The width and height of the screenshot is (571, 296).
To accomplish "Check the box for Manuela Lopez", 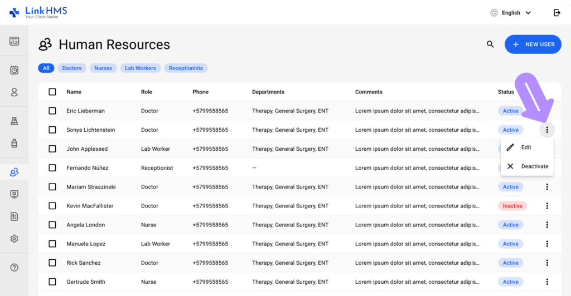I will 52,244.
